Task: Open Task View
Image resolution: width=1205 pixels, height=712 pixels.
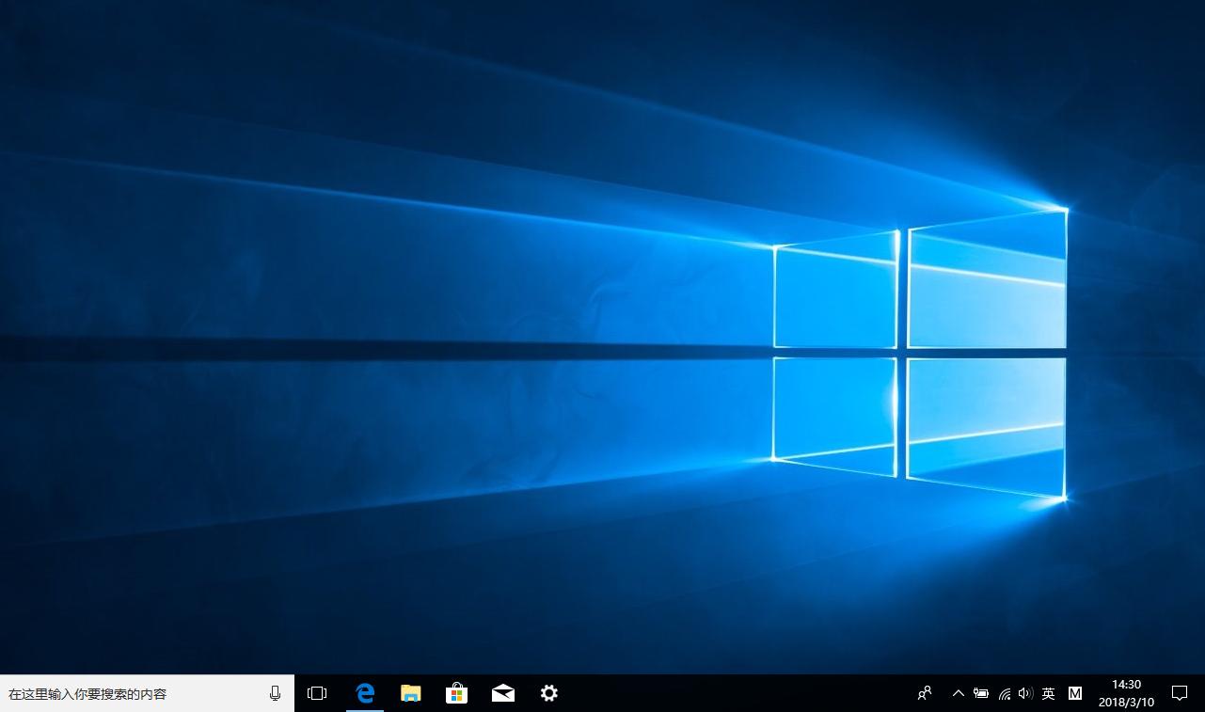Action: click(x=316, y=693)
